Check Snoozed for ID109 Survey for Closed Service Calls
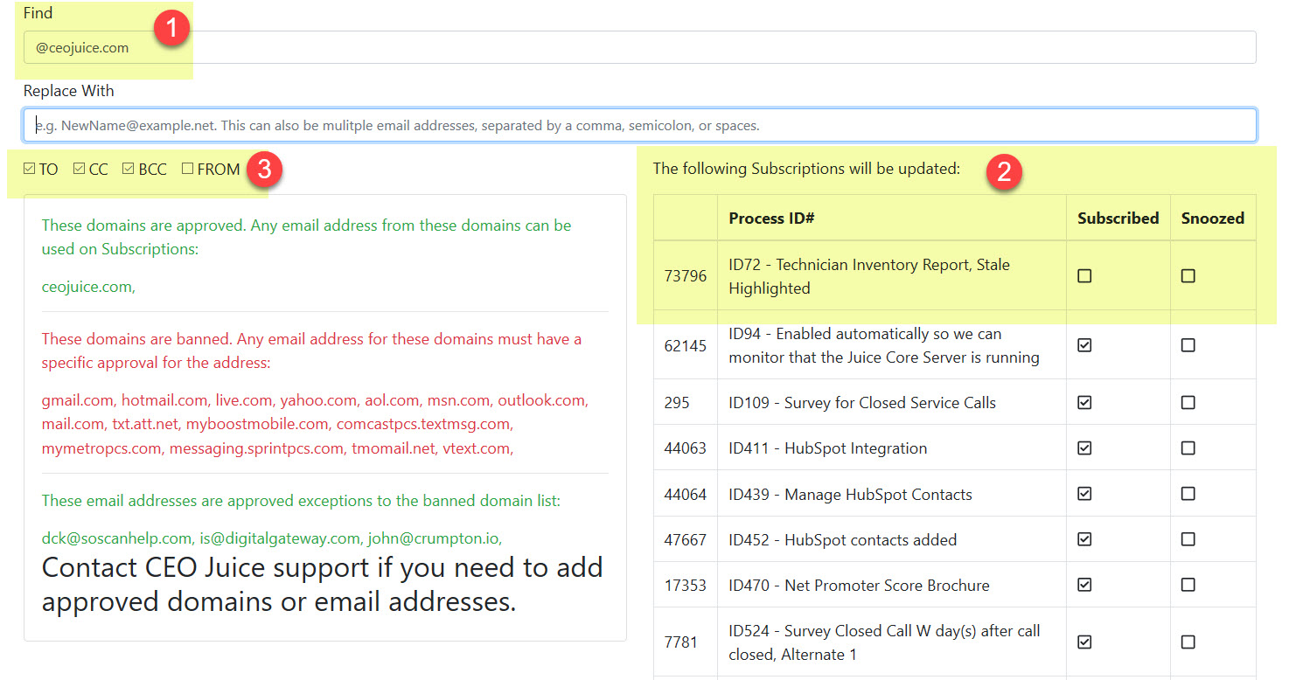This screenshot has width=1303, height=680. point(1188,403)
